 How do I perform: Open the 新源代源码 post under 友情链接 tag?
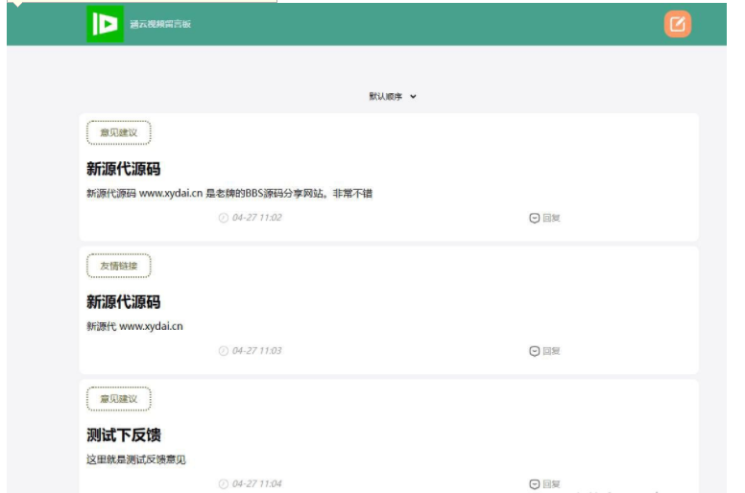[124, 302]
